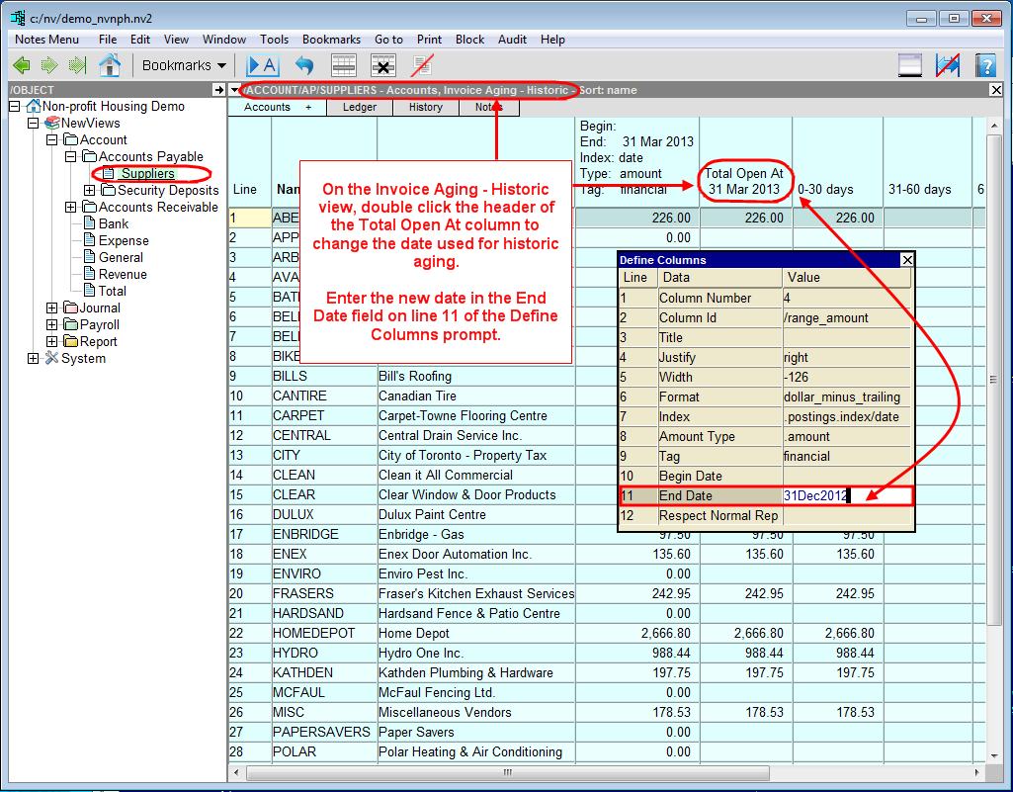Click the horizontal scrollbar below the table
Screen dimensions: 1013x792
pos(509,772)
